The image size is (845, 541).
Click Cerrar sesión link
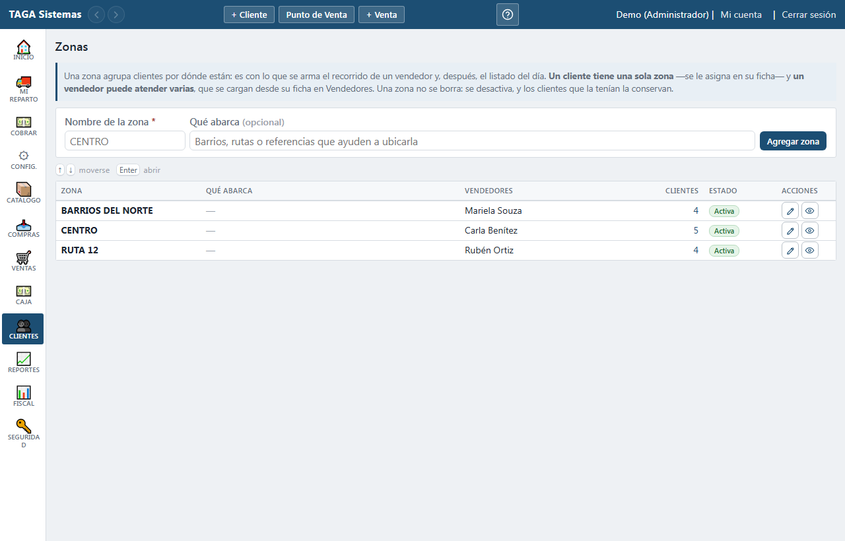809,15
